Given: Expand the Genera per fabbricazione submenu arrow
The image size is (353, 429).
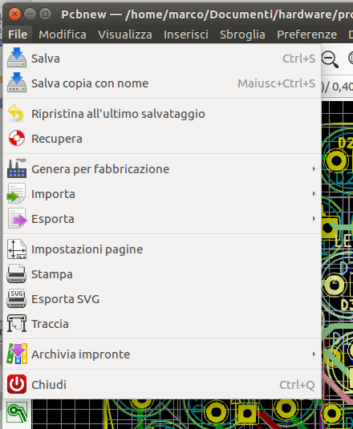Looking at the screenshot, I should 314,169.
